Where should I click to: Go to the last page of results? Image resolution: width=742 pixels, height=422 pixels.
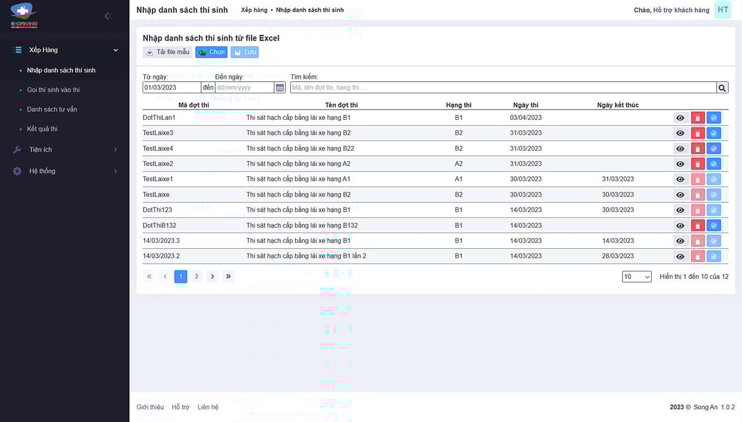tap(228, 277)
